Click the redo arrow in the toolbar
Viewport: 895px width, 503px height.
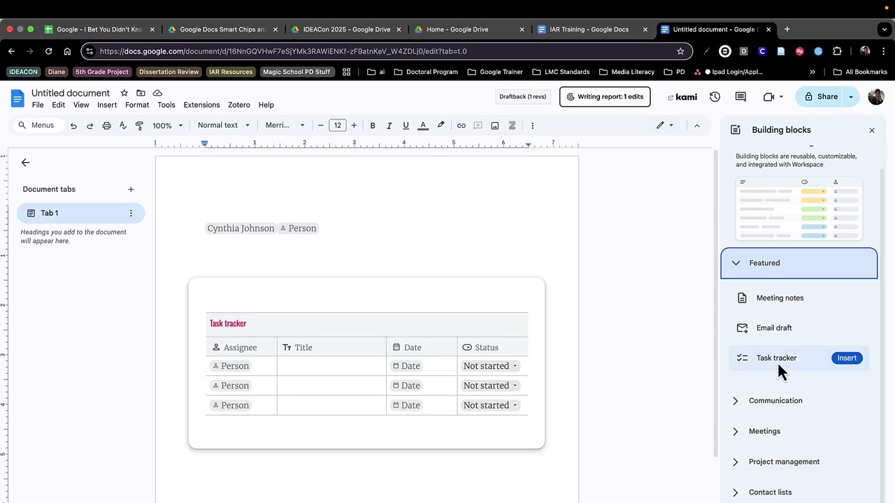[89, 126]
